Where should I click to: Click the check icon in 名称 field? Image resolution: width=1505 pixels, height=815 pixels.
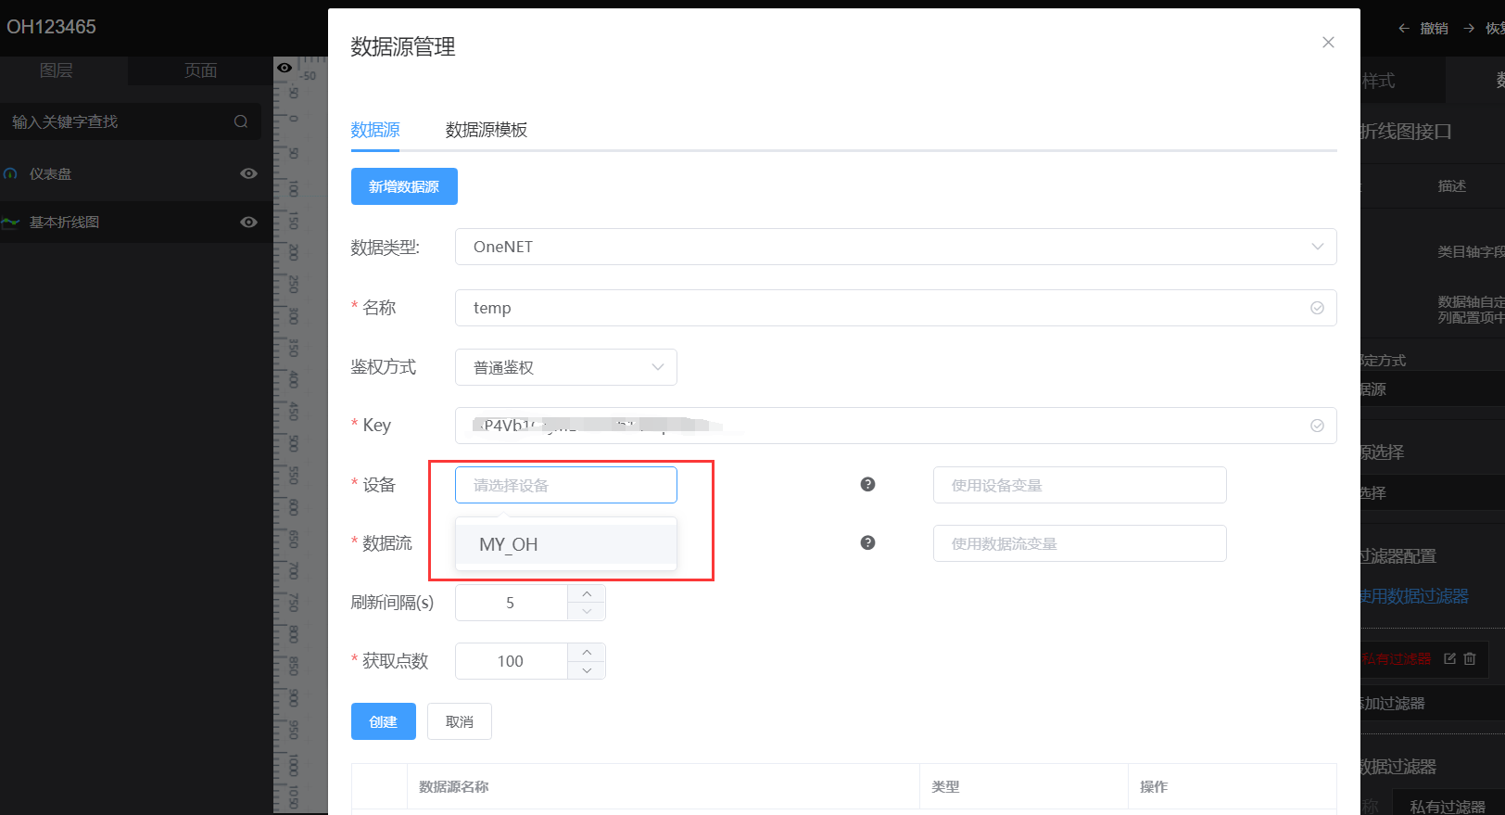click(x=1317, y=308)
